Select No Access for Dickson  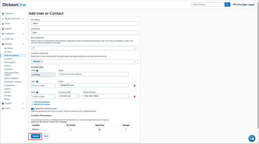71,130
